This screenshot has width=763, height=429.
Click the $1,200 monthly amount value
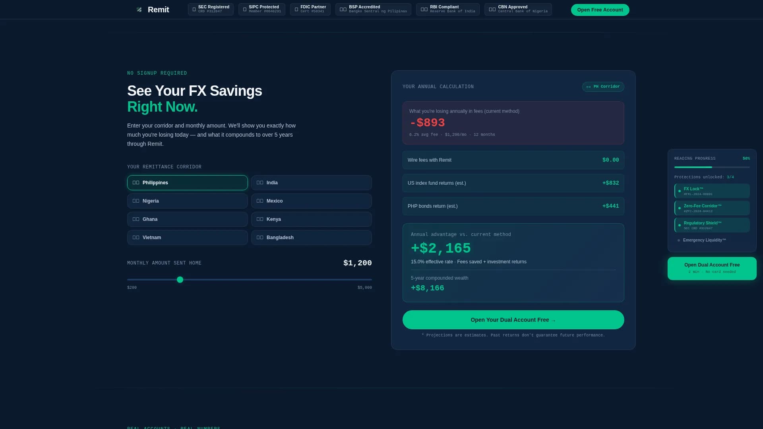coord(357,263)
